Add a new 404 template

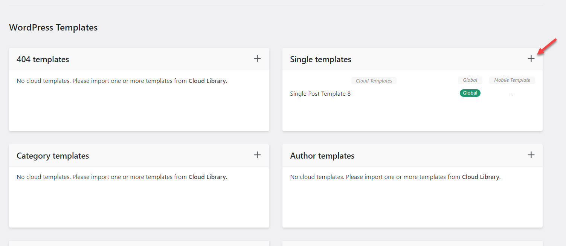(257, 58)
